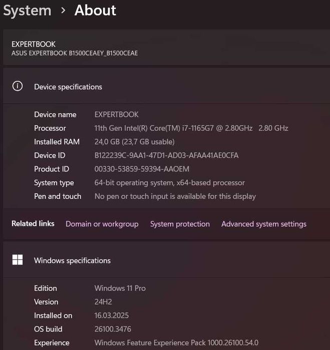
Task: Click the ASUS EXPERTBOOK B1500CEAEY model text
Action: [x=75, y=53]
